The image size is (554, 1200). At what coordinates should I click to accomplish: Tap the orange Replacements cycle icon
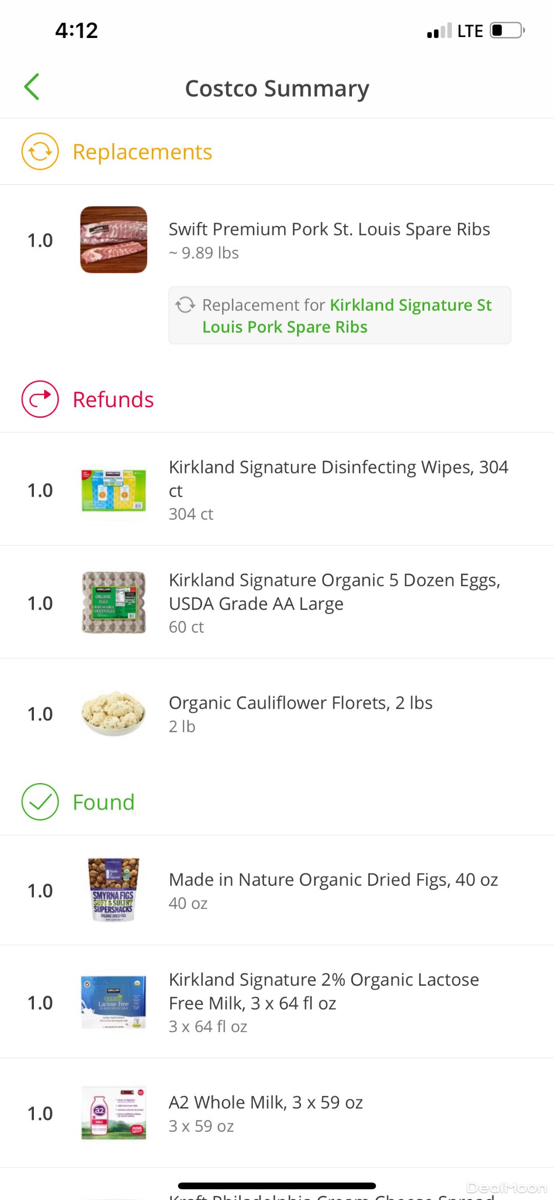pos(40,151)
